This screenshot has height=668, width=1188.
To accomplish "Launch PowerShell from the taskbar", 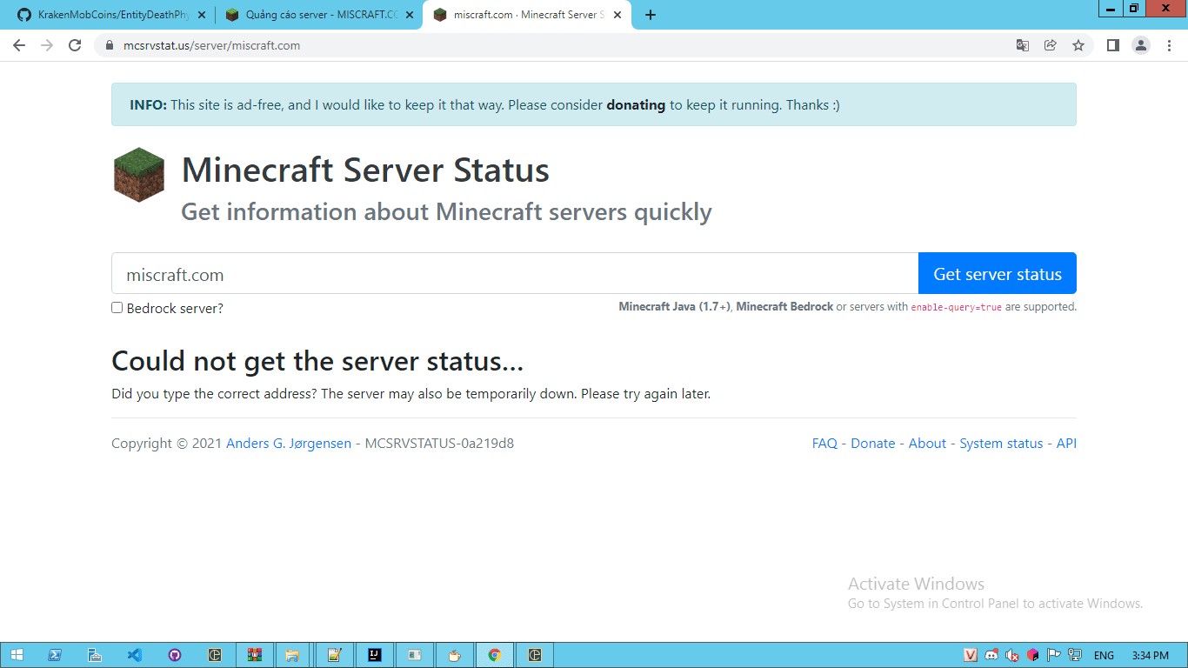I will pos(54,655).
